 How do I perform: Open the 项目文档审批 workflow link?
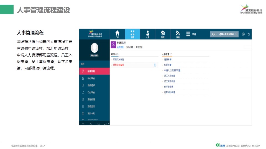pyautogui.click(x=118, y=60)
